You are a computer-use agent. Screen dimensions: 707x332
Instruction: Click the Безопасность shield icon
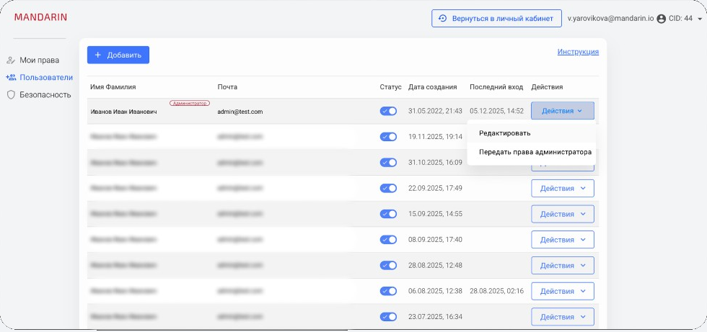pyautogui.click(x=11, y=95)
